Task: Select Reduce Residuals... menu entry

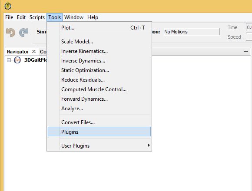Action: [99, 80]
